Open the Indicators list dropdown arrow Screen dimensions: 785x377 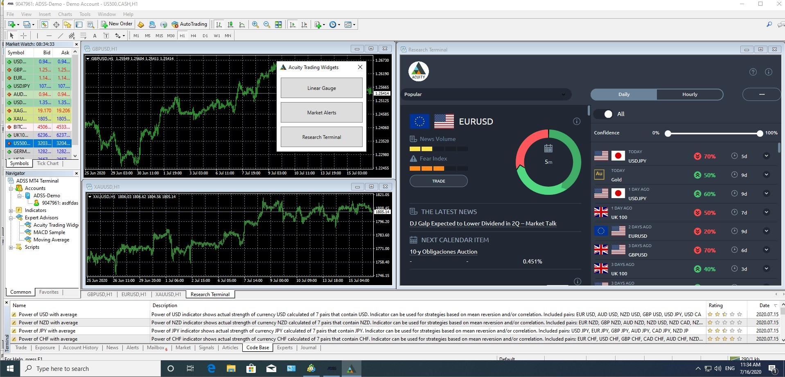pyautogui.click(x=324, y=25)
